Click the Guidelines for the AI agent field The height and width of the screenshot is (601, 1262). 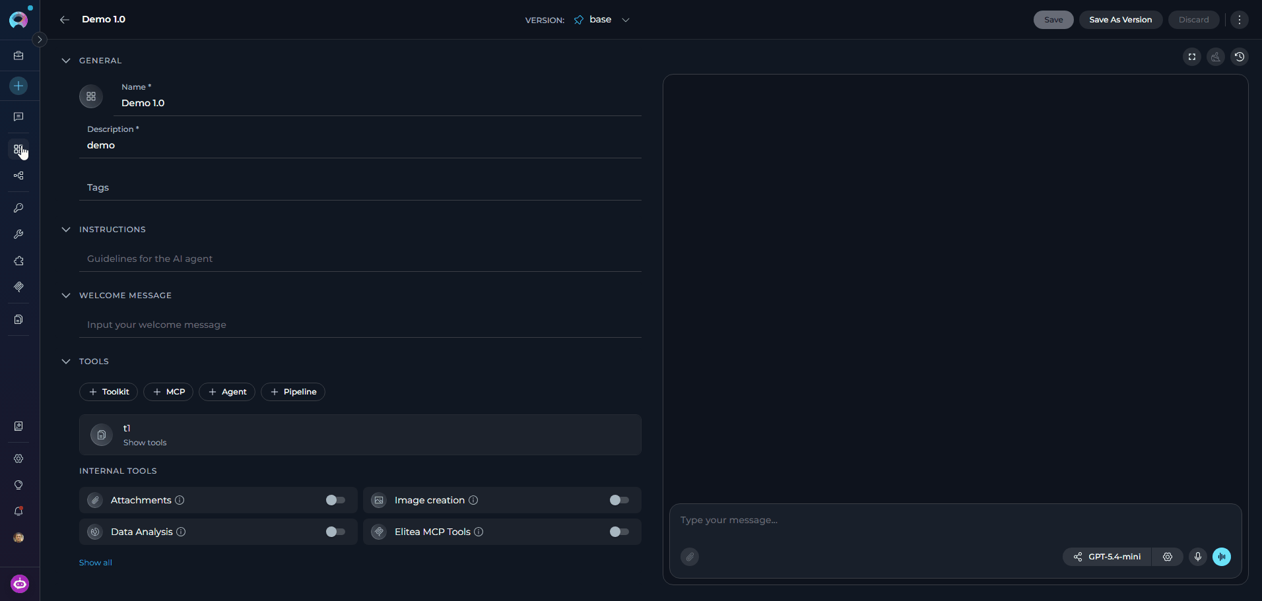[360, 259]
